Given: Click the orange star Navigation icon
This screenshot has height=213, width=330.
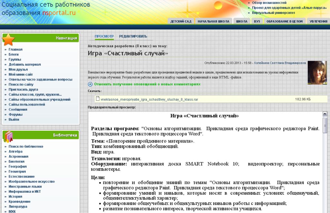Looking at the screenshot, I should 9,39.
